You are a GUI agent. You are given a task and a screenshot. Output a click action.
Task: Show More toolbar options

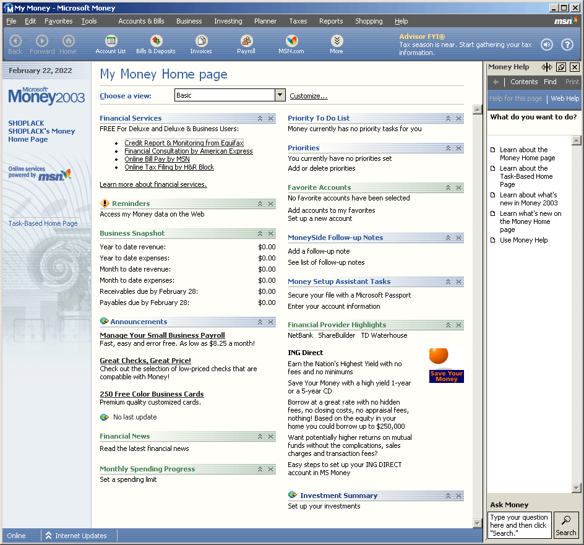pyautogui.click(x=337, y=45)
